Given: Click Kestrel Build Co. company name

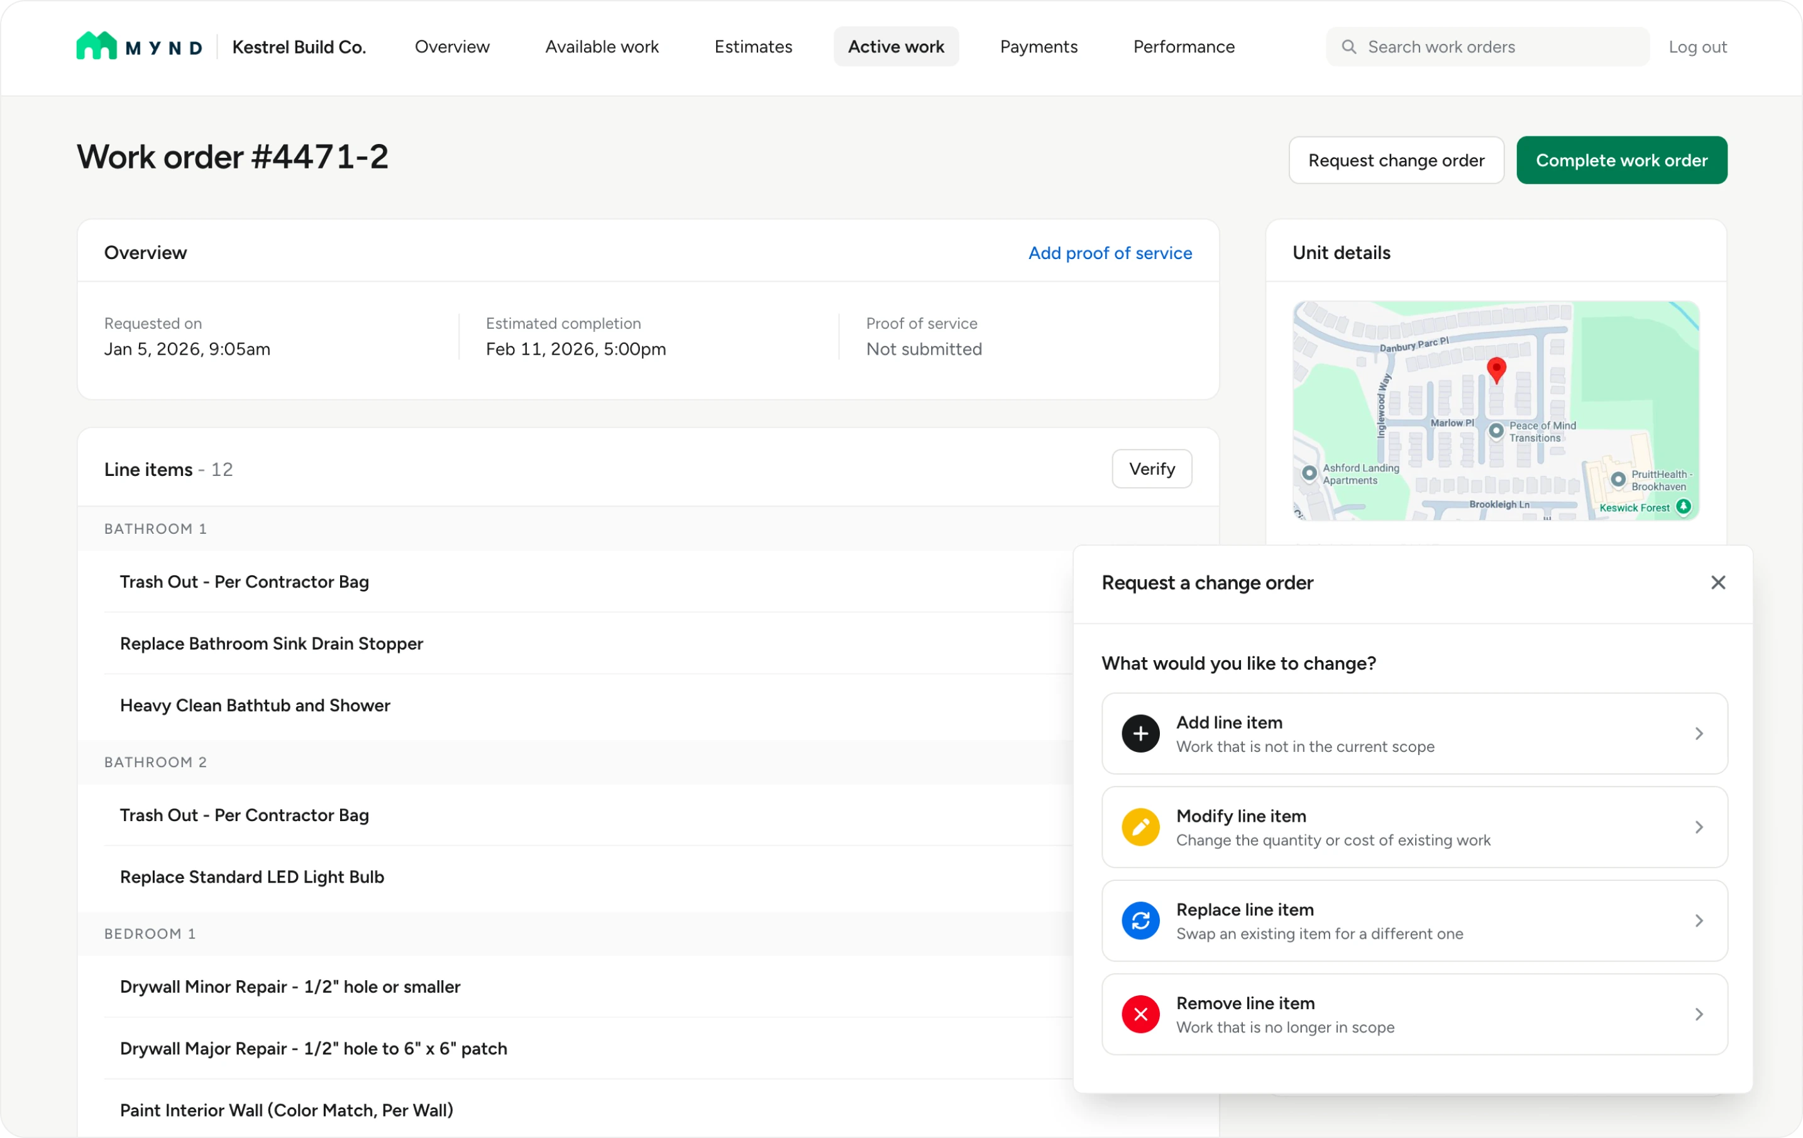Looking at the screenshot, I should click(x=299, y=47).
